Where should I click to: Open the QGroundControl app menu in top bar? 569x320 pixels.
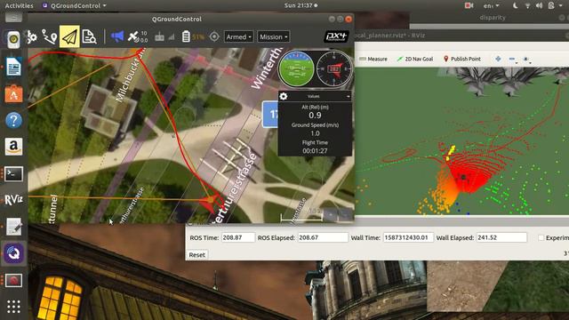(75, 5)
